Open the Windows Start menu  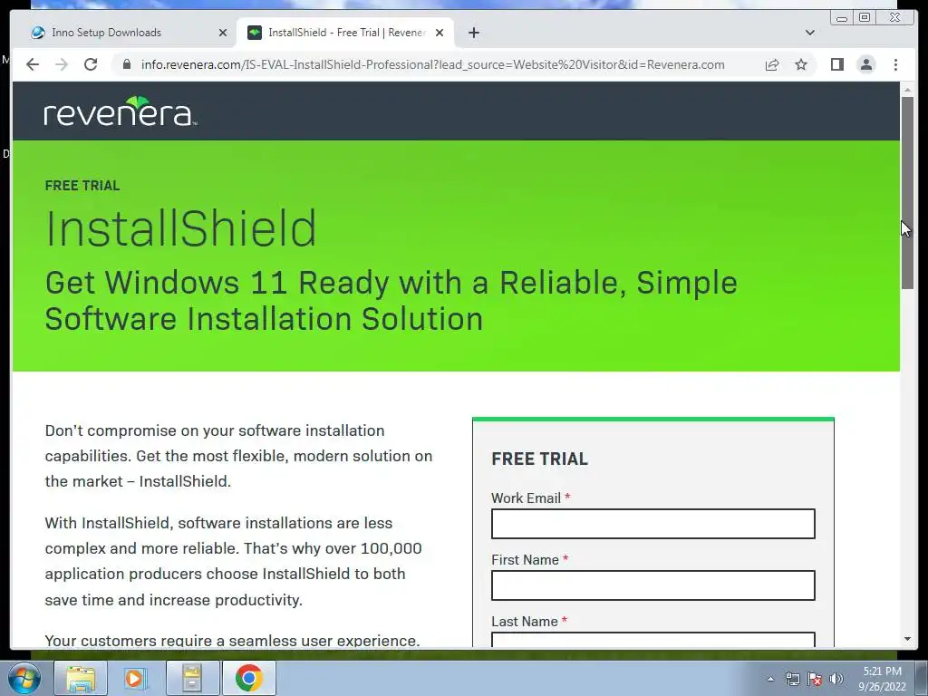point(24,678)
